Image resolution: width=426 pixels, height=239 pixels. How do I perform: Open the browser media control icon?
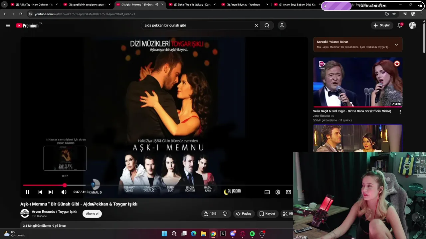click(405, 14)
